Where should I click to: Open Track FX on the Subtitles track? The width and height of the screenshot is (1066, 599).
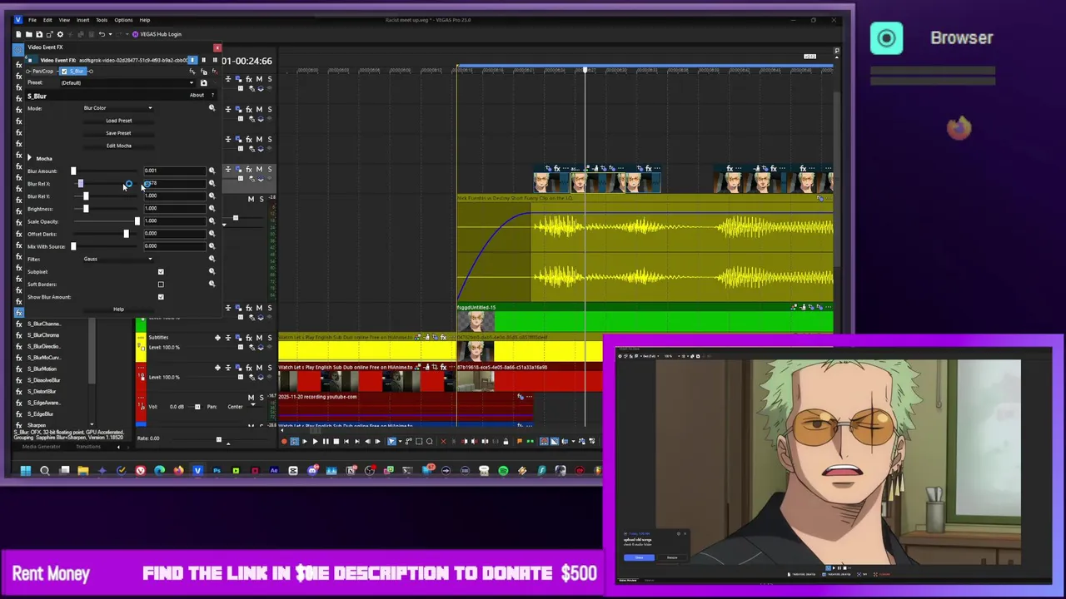(x=249, y=338)
